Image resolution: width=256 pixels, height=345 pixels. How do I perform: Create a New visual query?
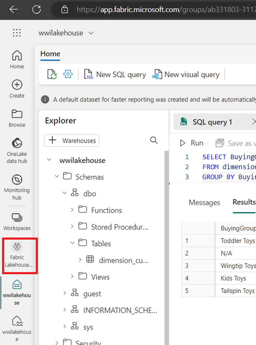(x=186, y=75)
